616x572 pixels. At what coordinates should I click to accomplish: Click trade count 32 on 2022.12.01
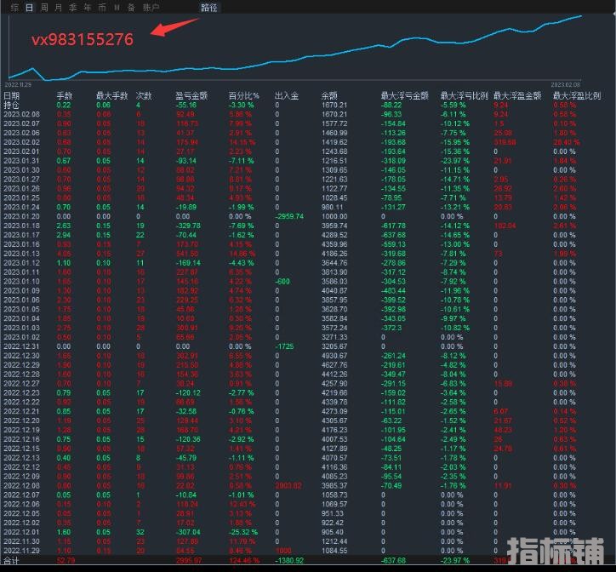140,532
